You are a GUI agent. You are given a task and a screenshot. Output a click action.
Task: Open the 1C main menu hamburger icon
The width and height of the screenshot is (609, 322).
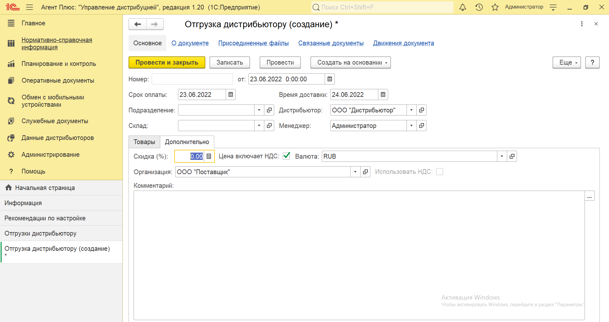(x=30, y=7)
